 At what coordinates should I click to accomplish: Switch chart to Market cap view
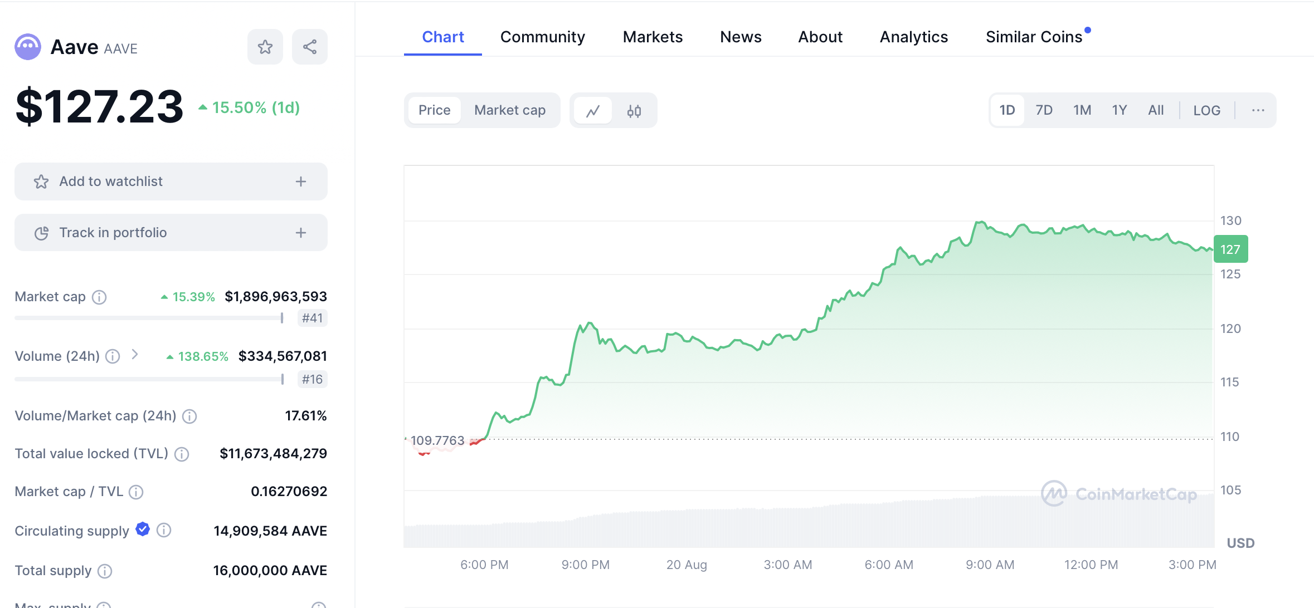(x=509, y=110)
